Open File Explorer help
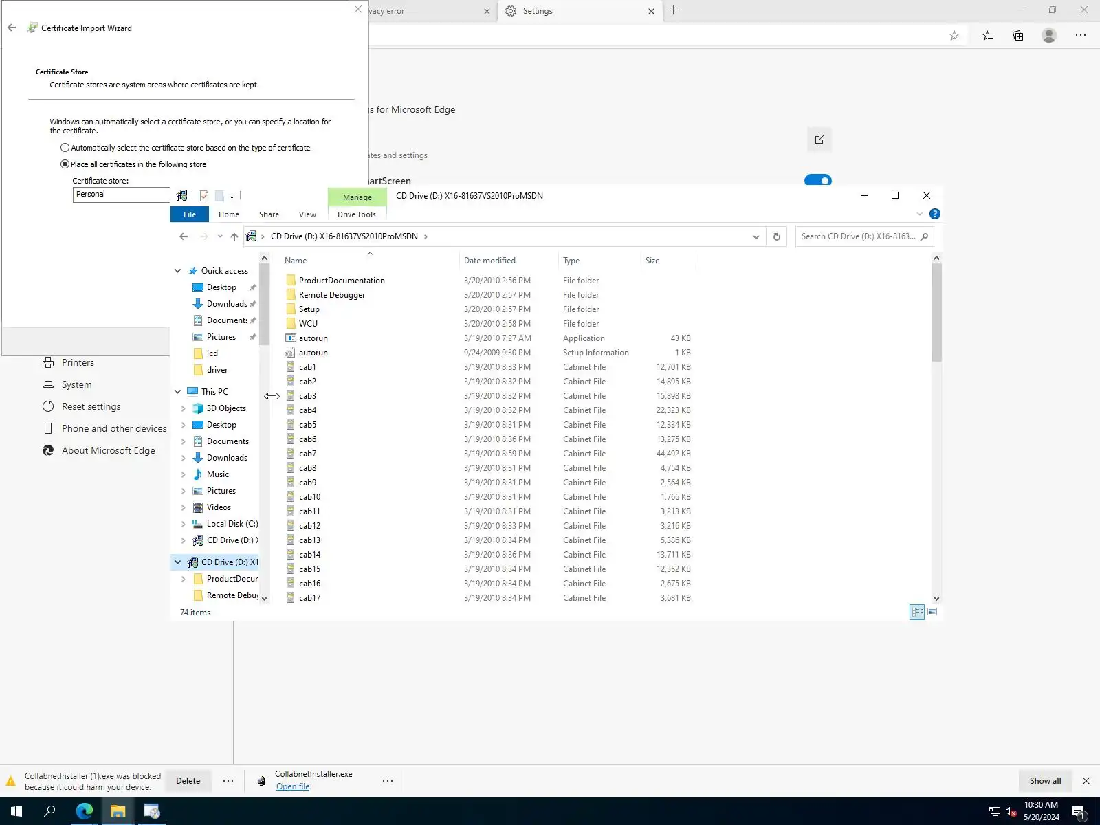Viewport: 1100px width, 825px height. (x=935, y=214)
